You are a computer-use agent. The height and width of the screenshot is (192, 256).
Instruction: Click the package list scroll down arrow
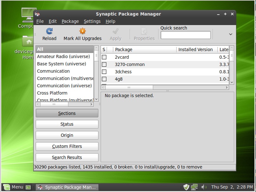coord(232,82)
